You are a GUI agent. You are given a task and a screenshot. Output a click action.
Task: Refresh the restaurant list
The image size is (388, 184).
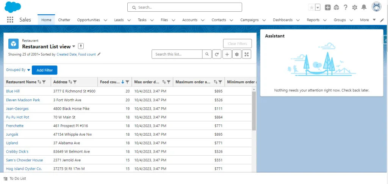(x=217, y=54)
